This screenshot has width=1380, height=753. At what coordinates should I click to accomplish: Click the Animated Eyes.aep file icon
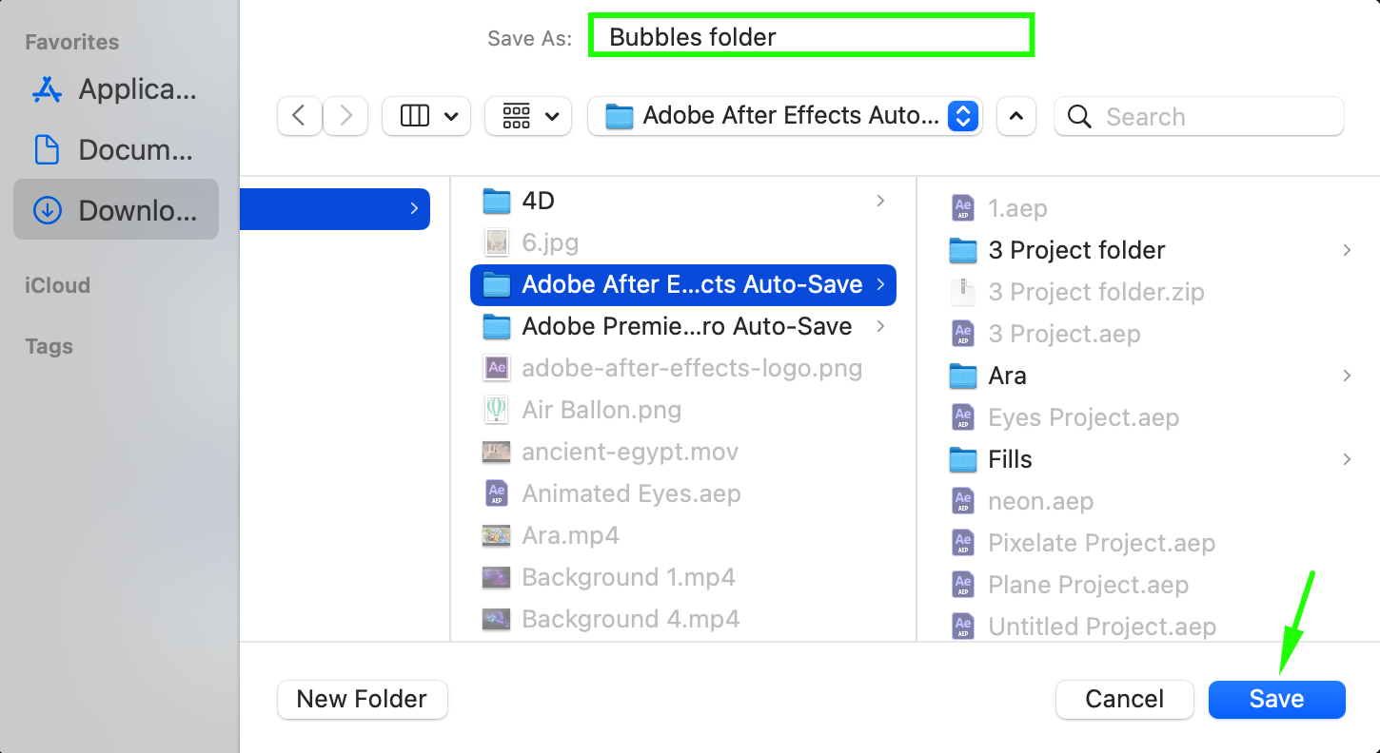point(496,493)
